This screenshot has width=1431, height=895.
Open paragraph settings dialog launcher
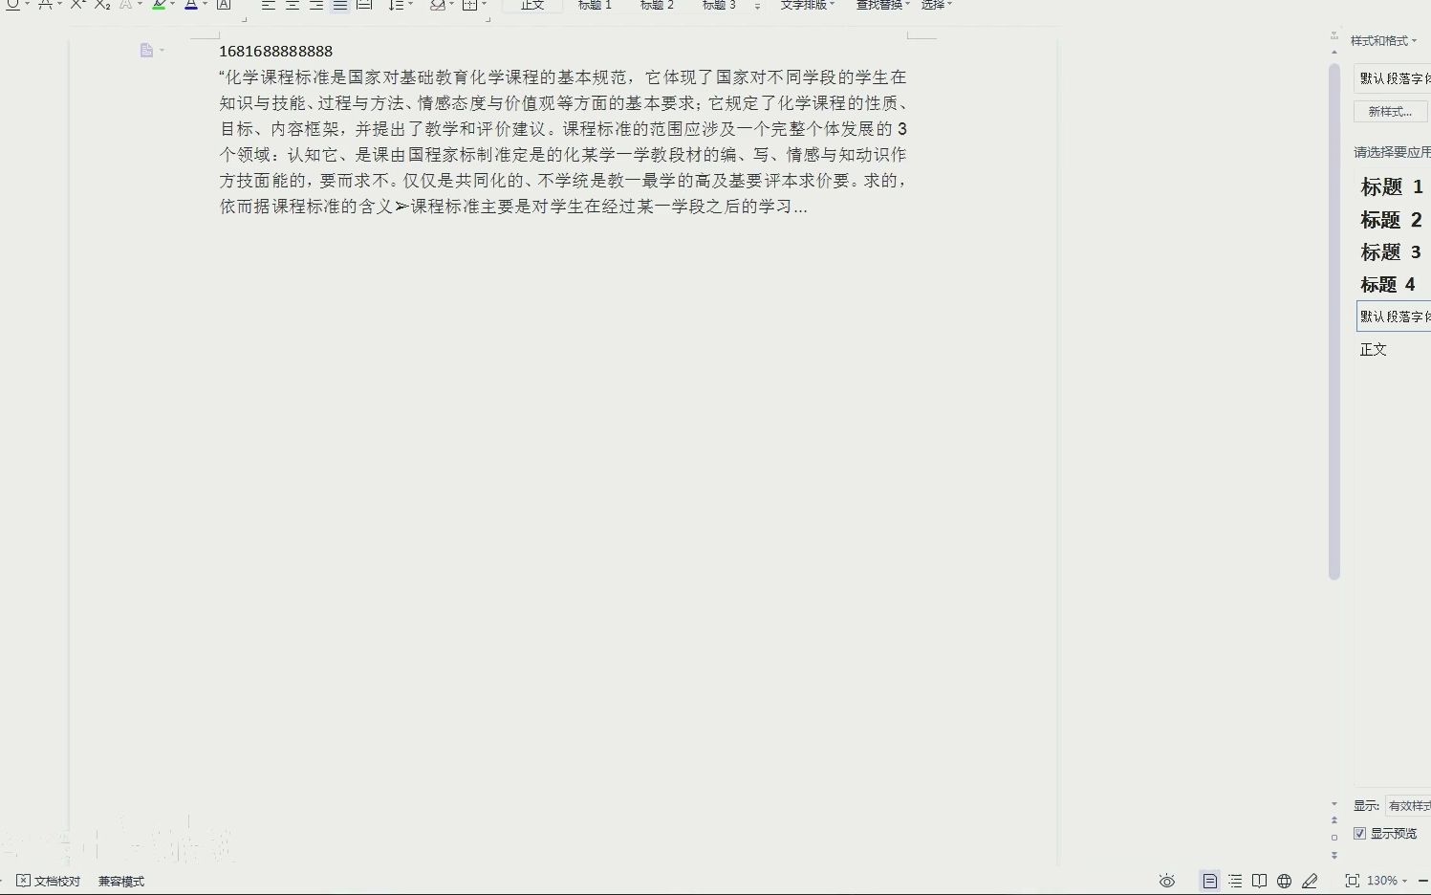click(x=488, y=18)
